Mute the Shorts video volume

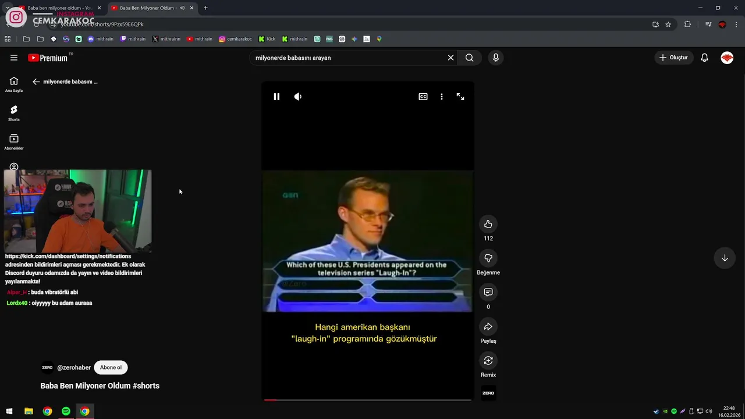[298, 97]
